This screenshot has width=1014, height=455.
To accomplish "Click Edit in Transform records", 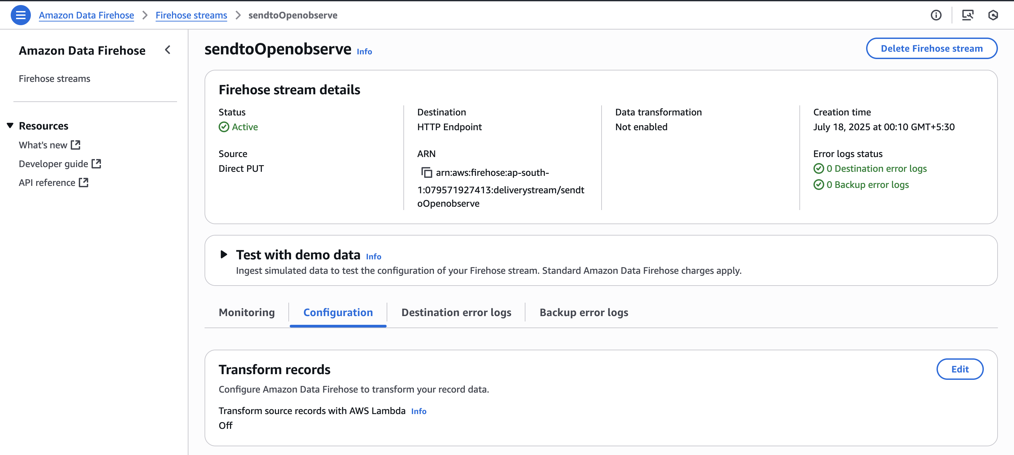I will tap(959, 369).
